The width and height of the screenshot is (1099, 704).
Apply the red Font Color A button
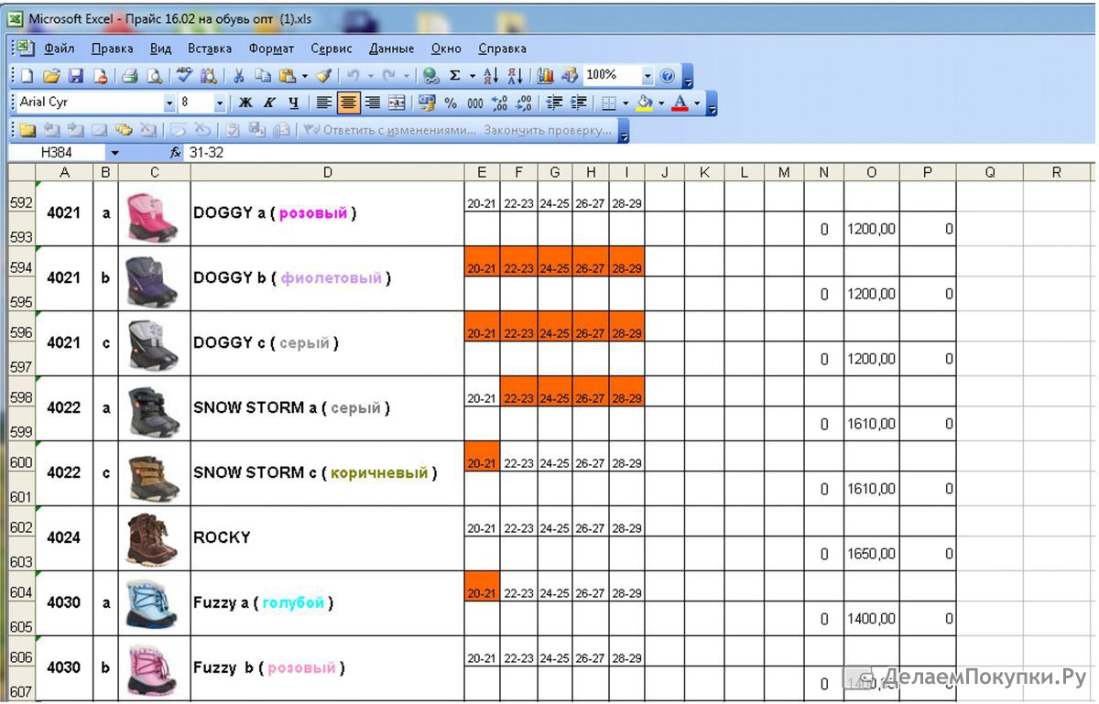(x=680, y=103)
